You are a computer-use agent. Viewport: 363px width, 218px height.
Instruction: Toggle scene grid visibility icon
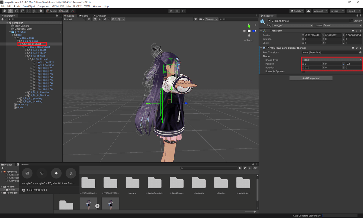[119, 19]
